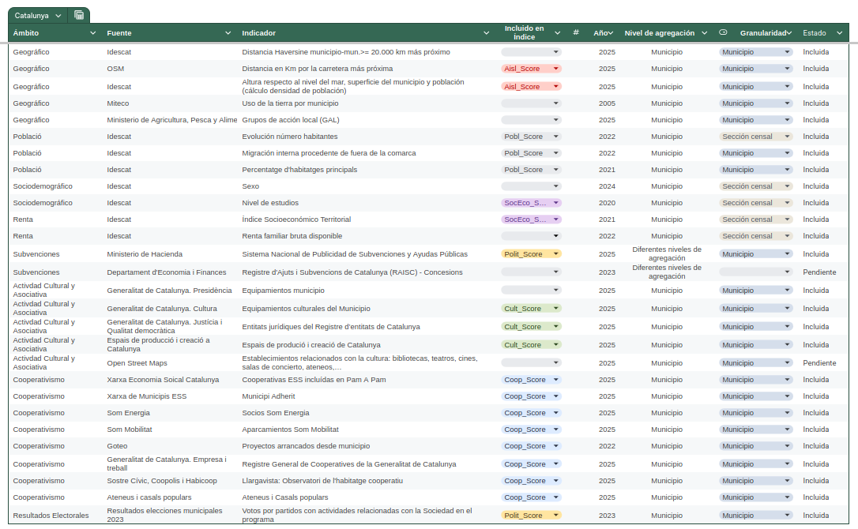Open the Estado column filter arrow
Image resolution: width=858 pixels, height=529 pixels.
[840, 33]
